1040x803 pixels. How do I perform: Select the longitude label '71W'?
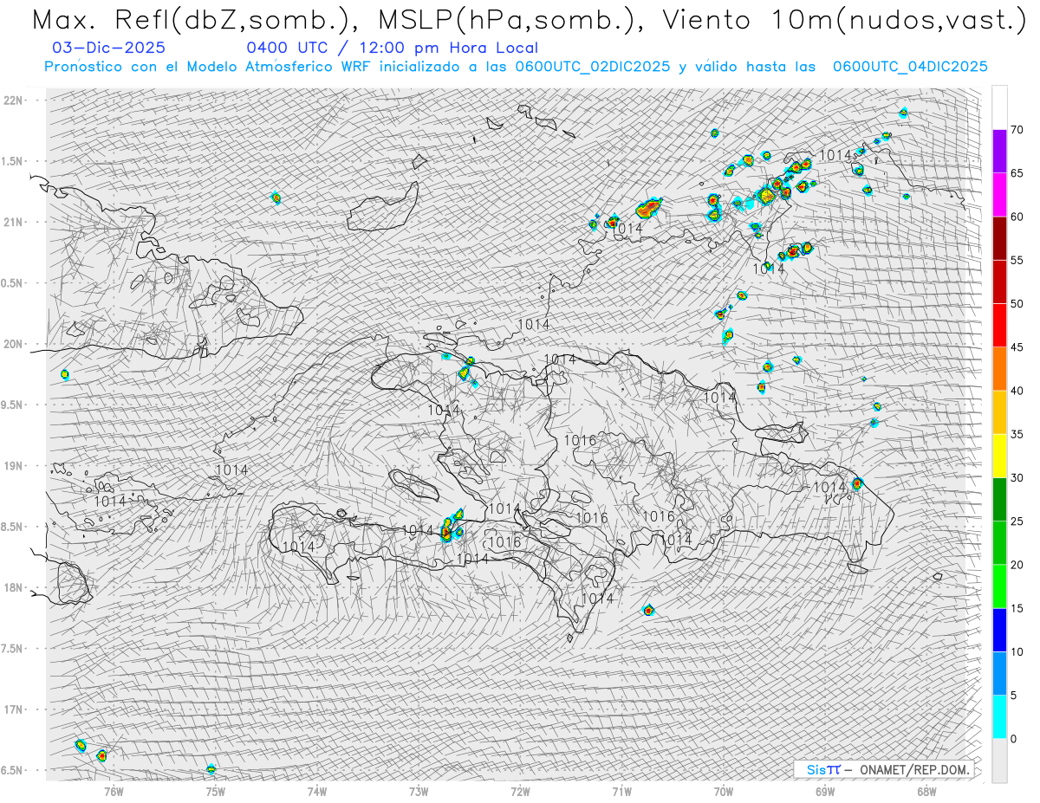[621, 790]
